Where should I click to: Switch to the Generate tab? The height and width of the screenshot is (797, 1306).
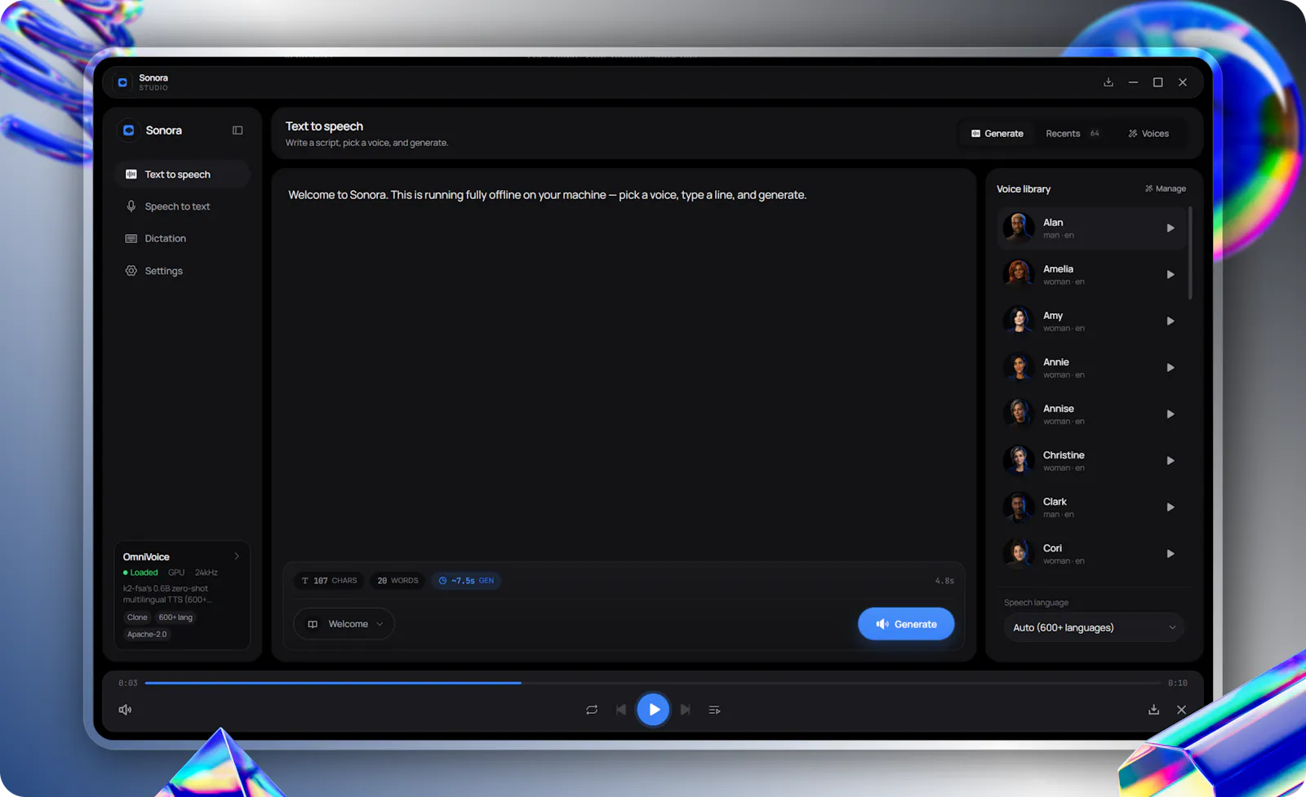click(x=997, y=134)
